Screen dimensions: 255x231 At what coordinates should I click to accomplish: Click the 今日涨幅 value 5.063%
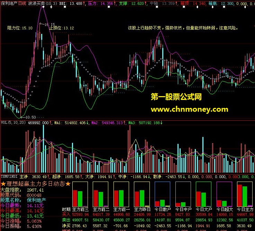34,221
